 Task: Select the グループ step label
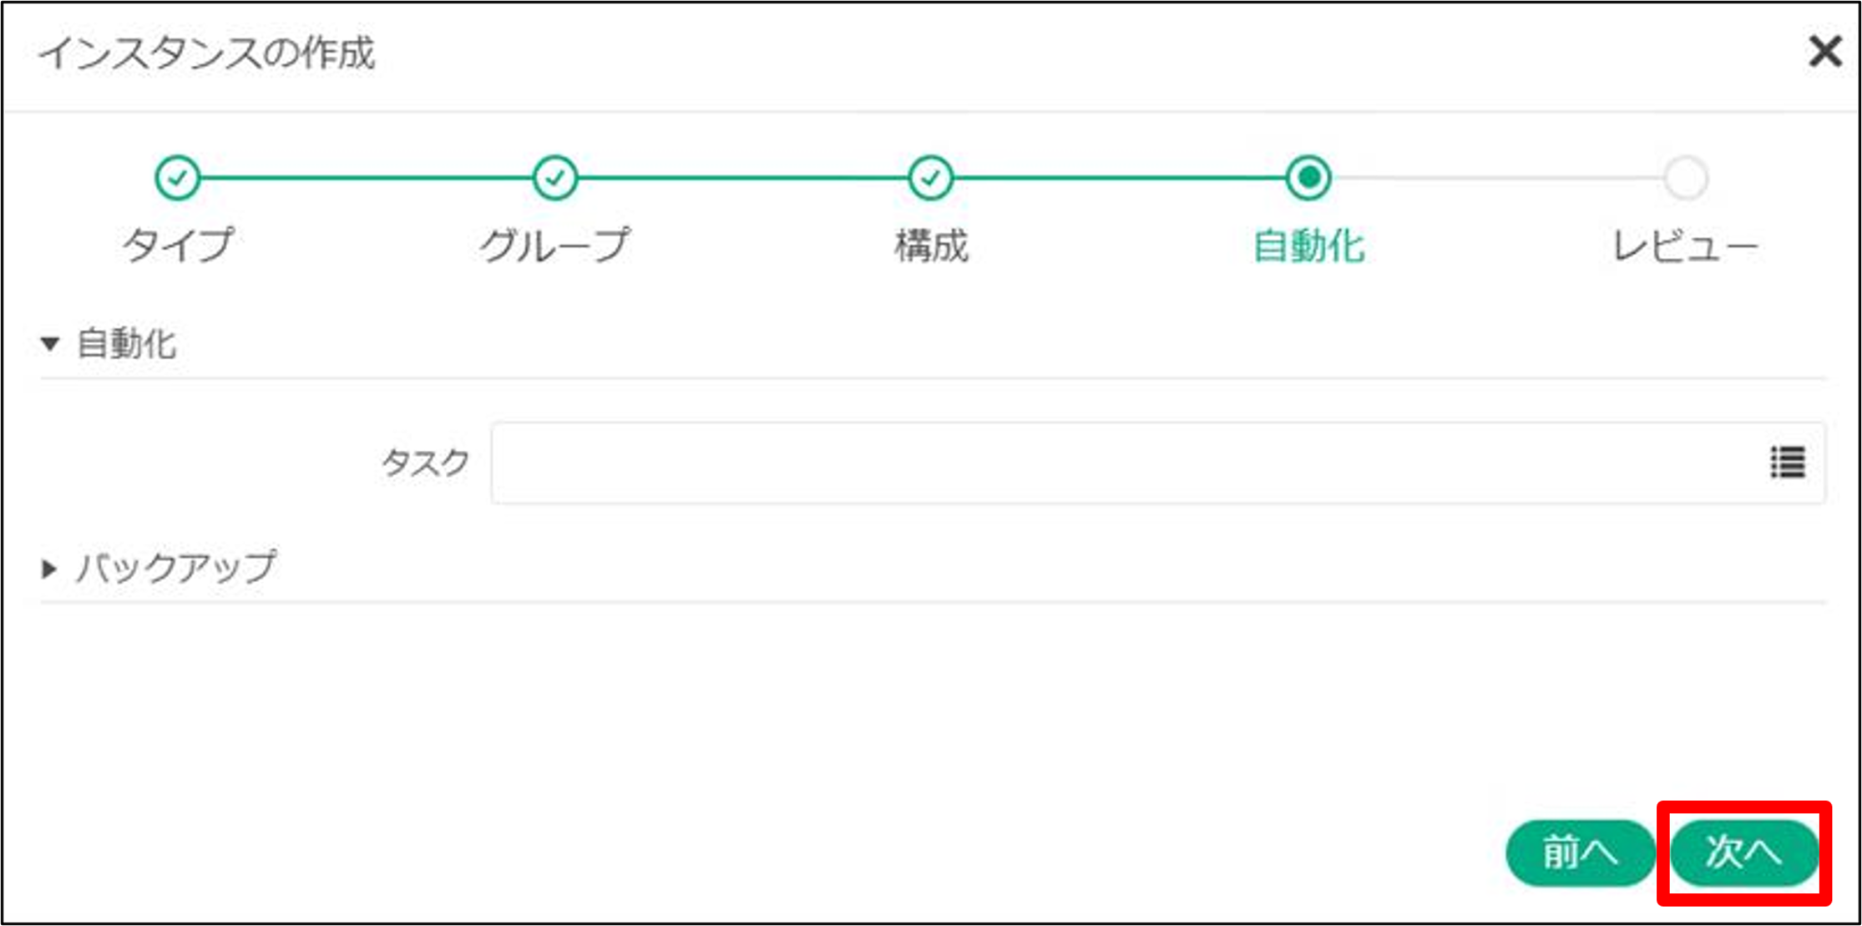pyautogui.click(x=554, y=245)
